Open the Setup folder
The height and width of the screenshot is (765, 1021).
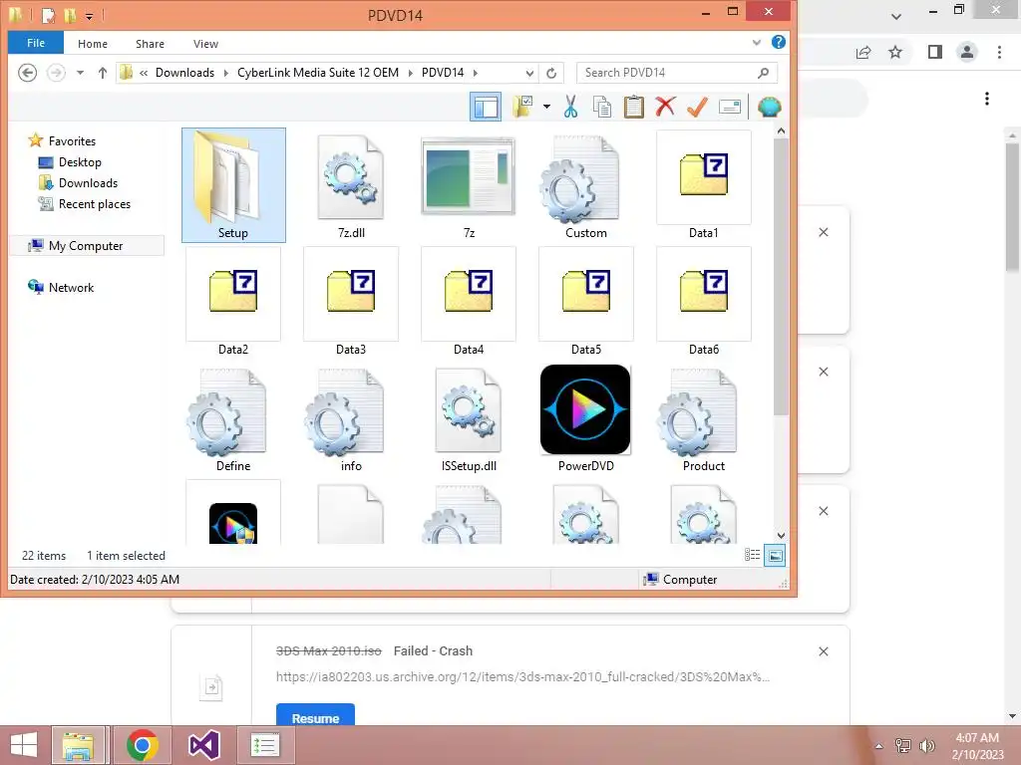(x=233, y=185)
